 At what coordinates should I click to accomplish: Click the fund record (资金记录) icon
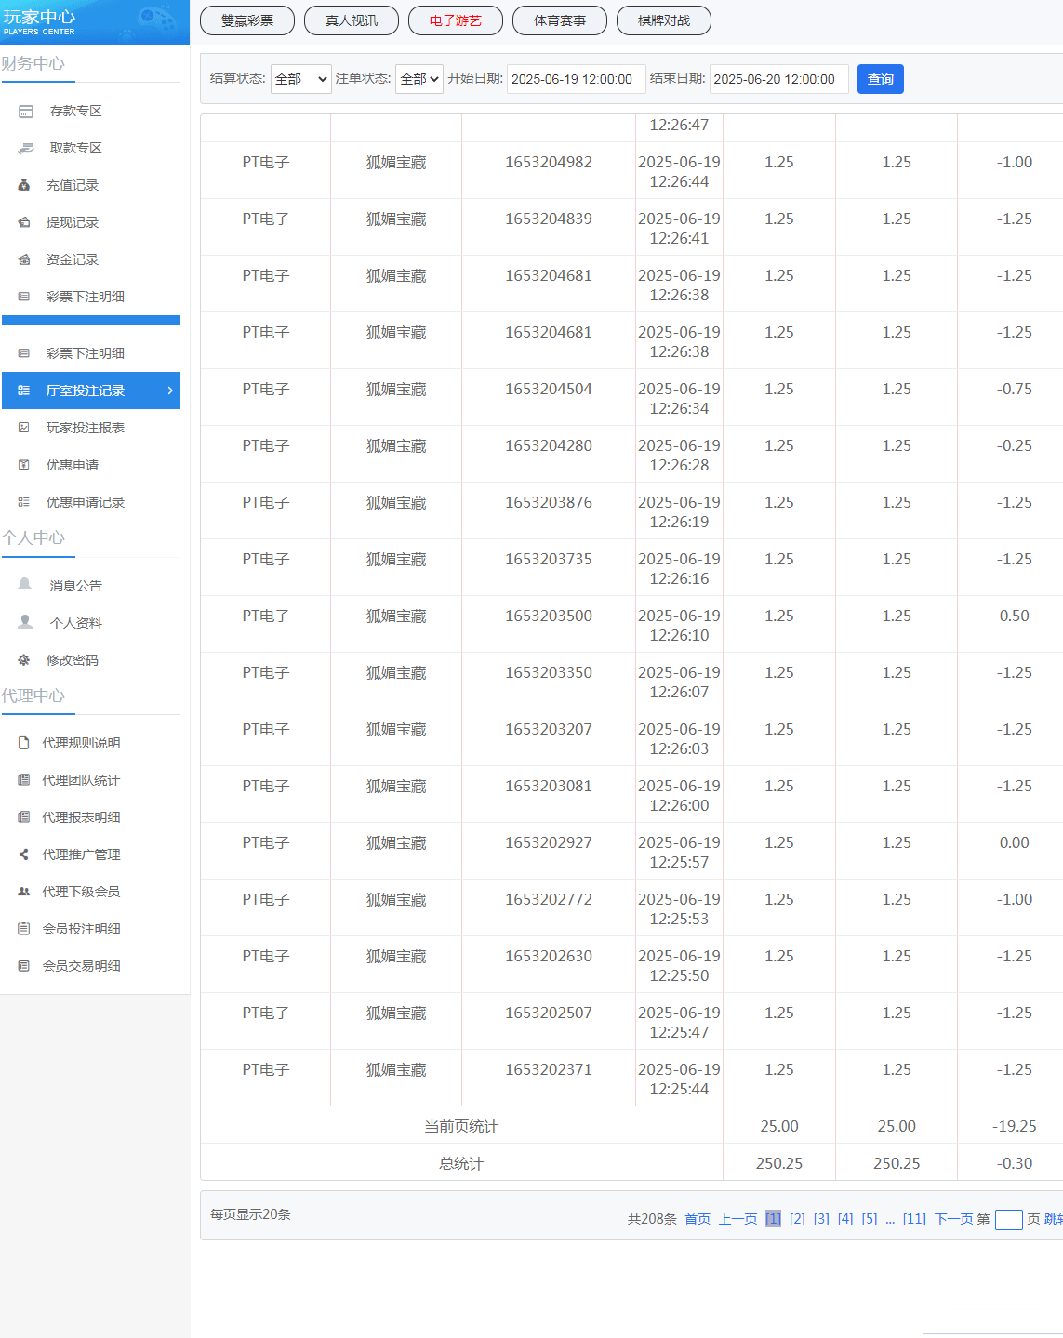pyautogui.click(x=24, y=260)
